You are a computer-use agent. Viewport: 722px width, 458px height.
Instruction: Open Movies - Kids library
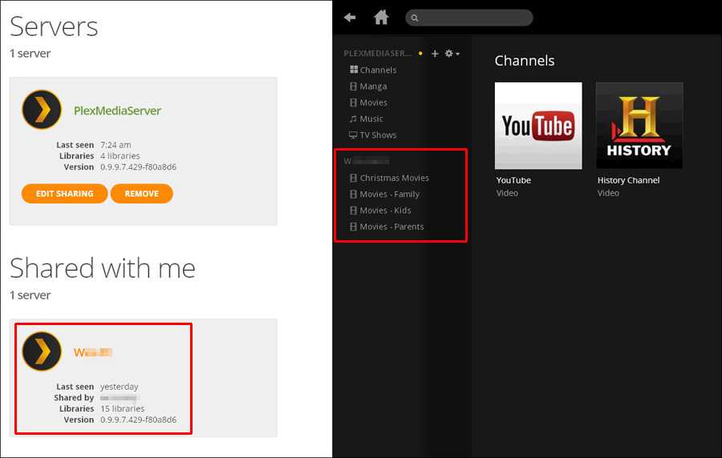pyautogui.click(x=385, y=211)
